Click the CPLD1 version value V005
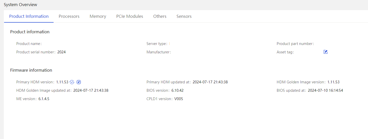 point(179,99)
